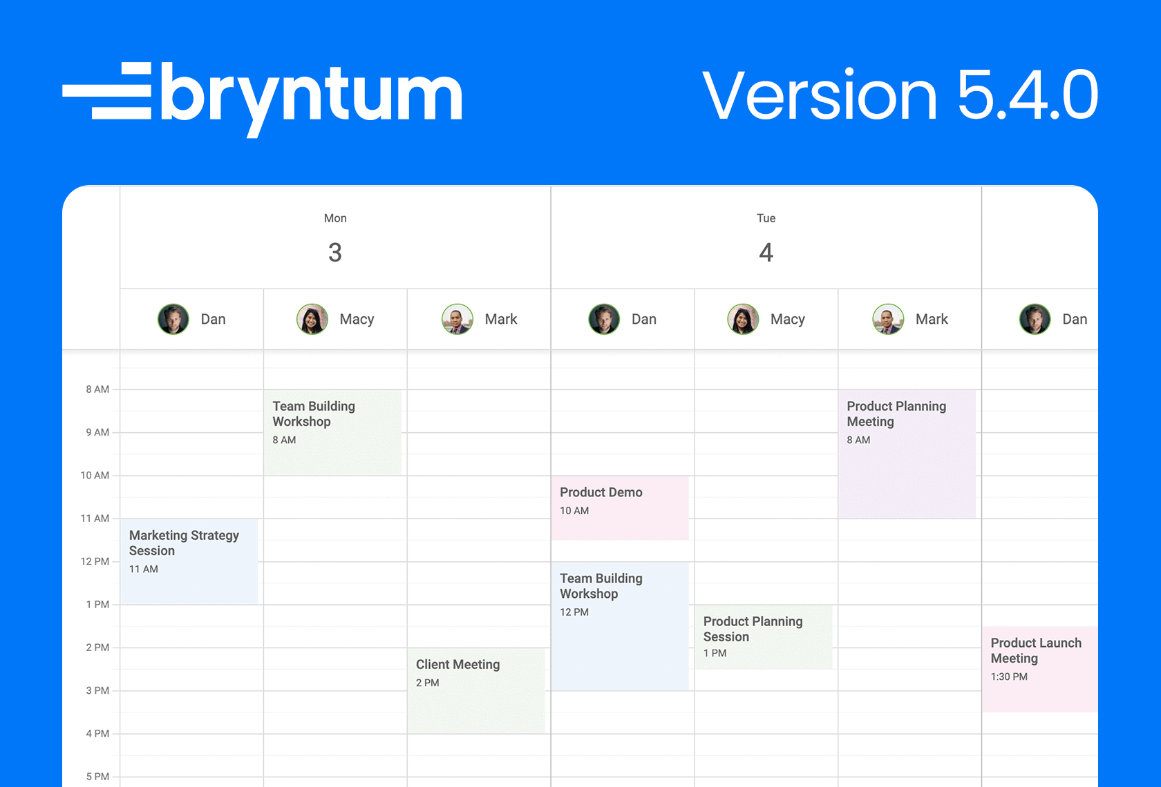
Task: Open the Product Demo 10 AM event
Action: coord(620,507)
